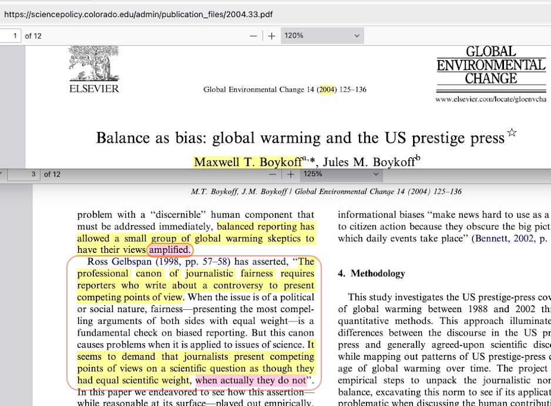
Task: Open the 120% zoom level dropdown
Action: point(321,36)
